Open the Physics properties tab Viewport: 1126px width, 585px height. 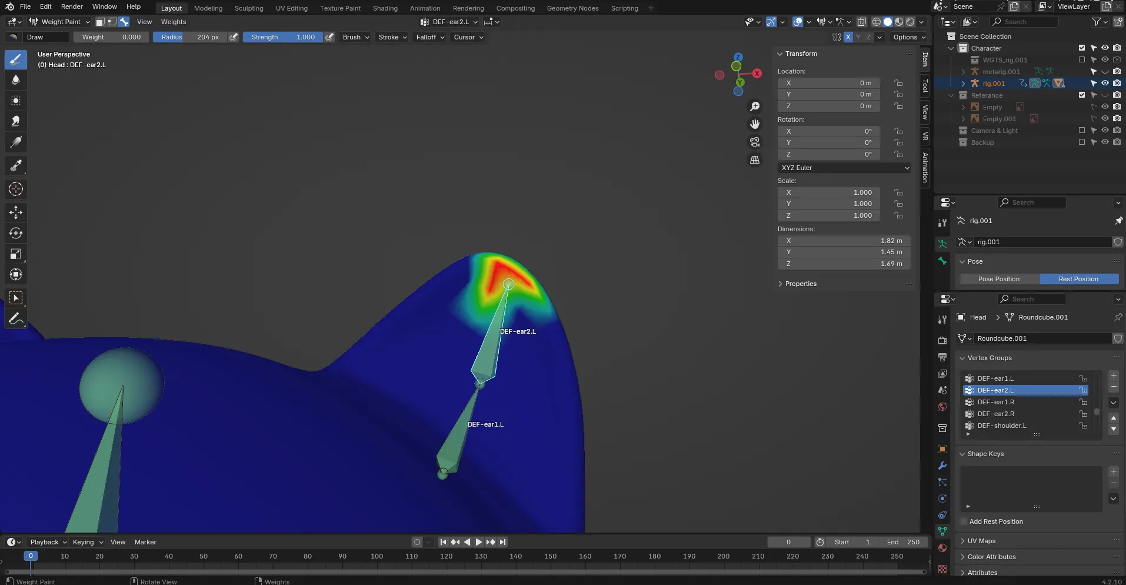click(x=942, y=498)
